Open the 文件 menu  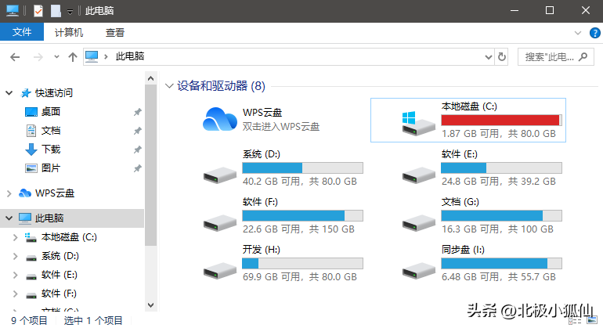[22, 32]
